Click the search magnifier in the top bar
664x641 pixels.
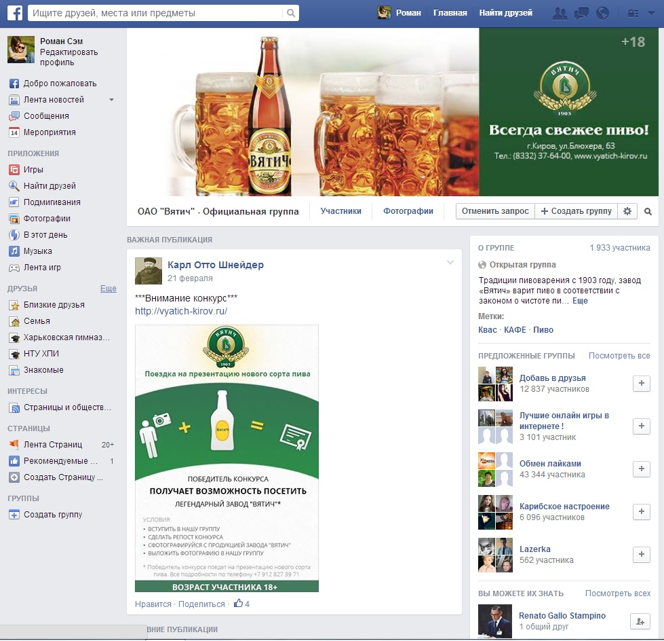click(290, 13)
